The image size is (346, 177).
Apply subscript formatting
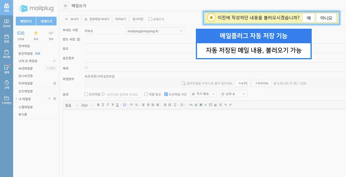tap(137, 105)
